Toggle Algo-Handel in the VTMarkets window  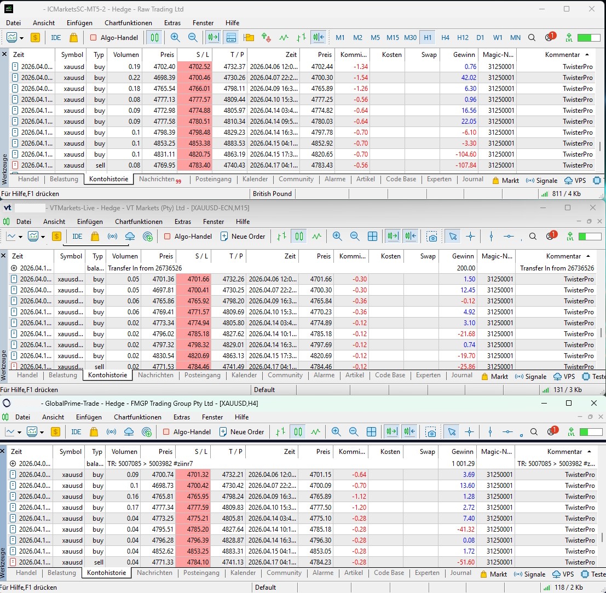(x=188, y=236)
